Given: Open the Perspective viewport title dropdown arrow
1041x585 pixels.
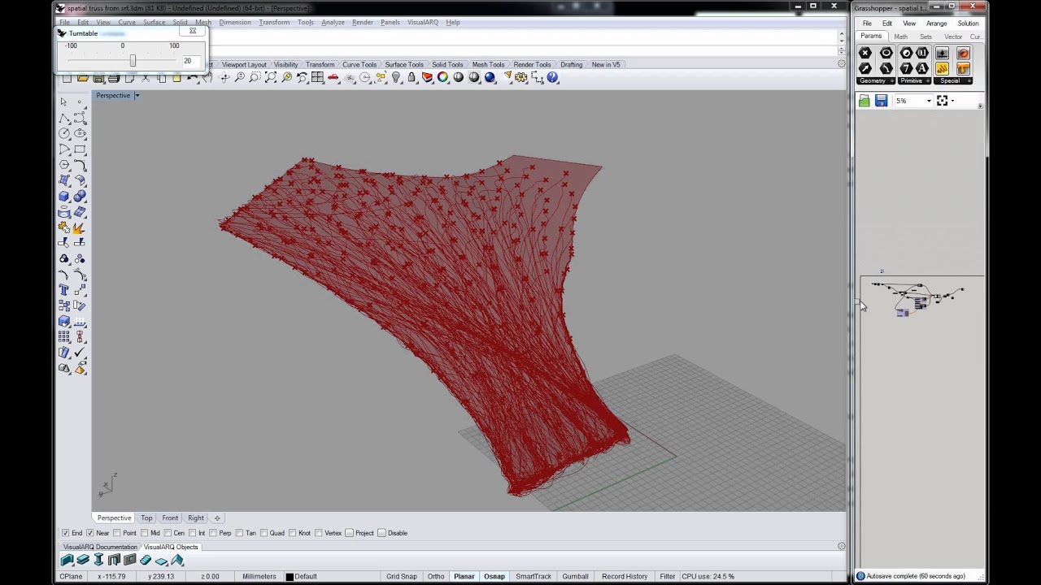Looking at the screenshot, I should (x=137, y=96).
